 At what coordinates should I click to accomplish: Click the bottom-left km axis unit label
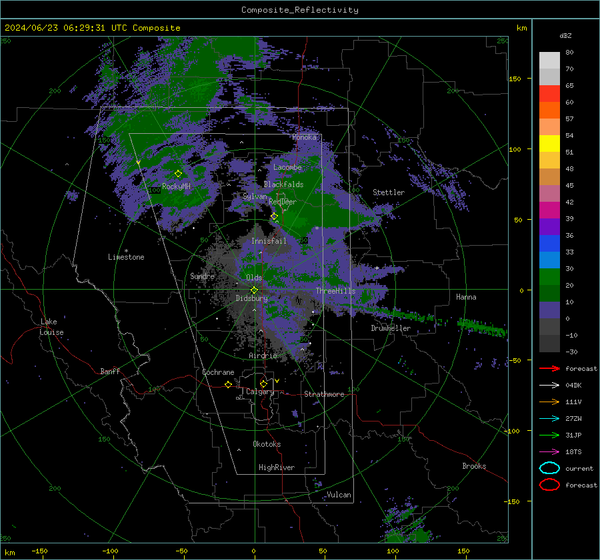[x=9, y=553]
